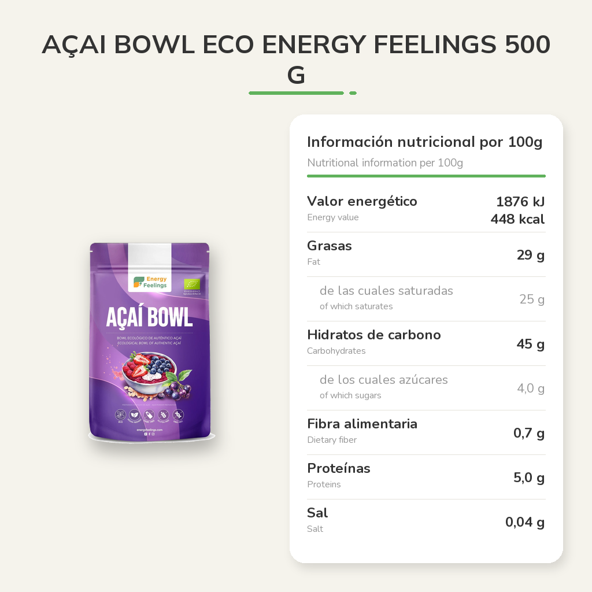Select the Hidratos de carbono row label
The width and height of the screenshot is (592, 592).
374,335
